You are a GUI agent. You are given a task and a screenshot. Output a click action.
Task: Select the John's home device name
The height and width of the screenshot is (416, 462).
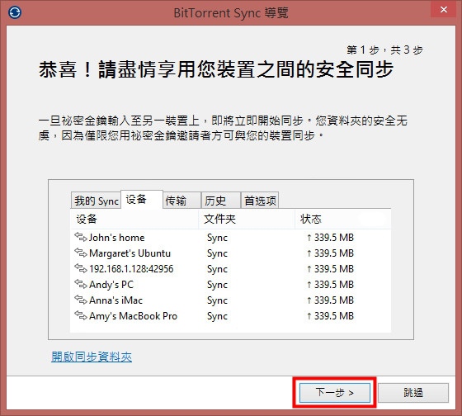[x=116, y=238]
